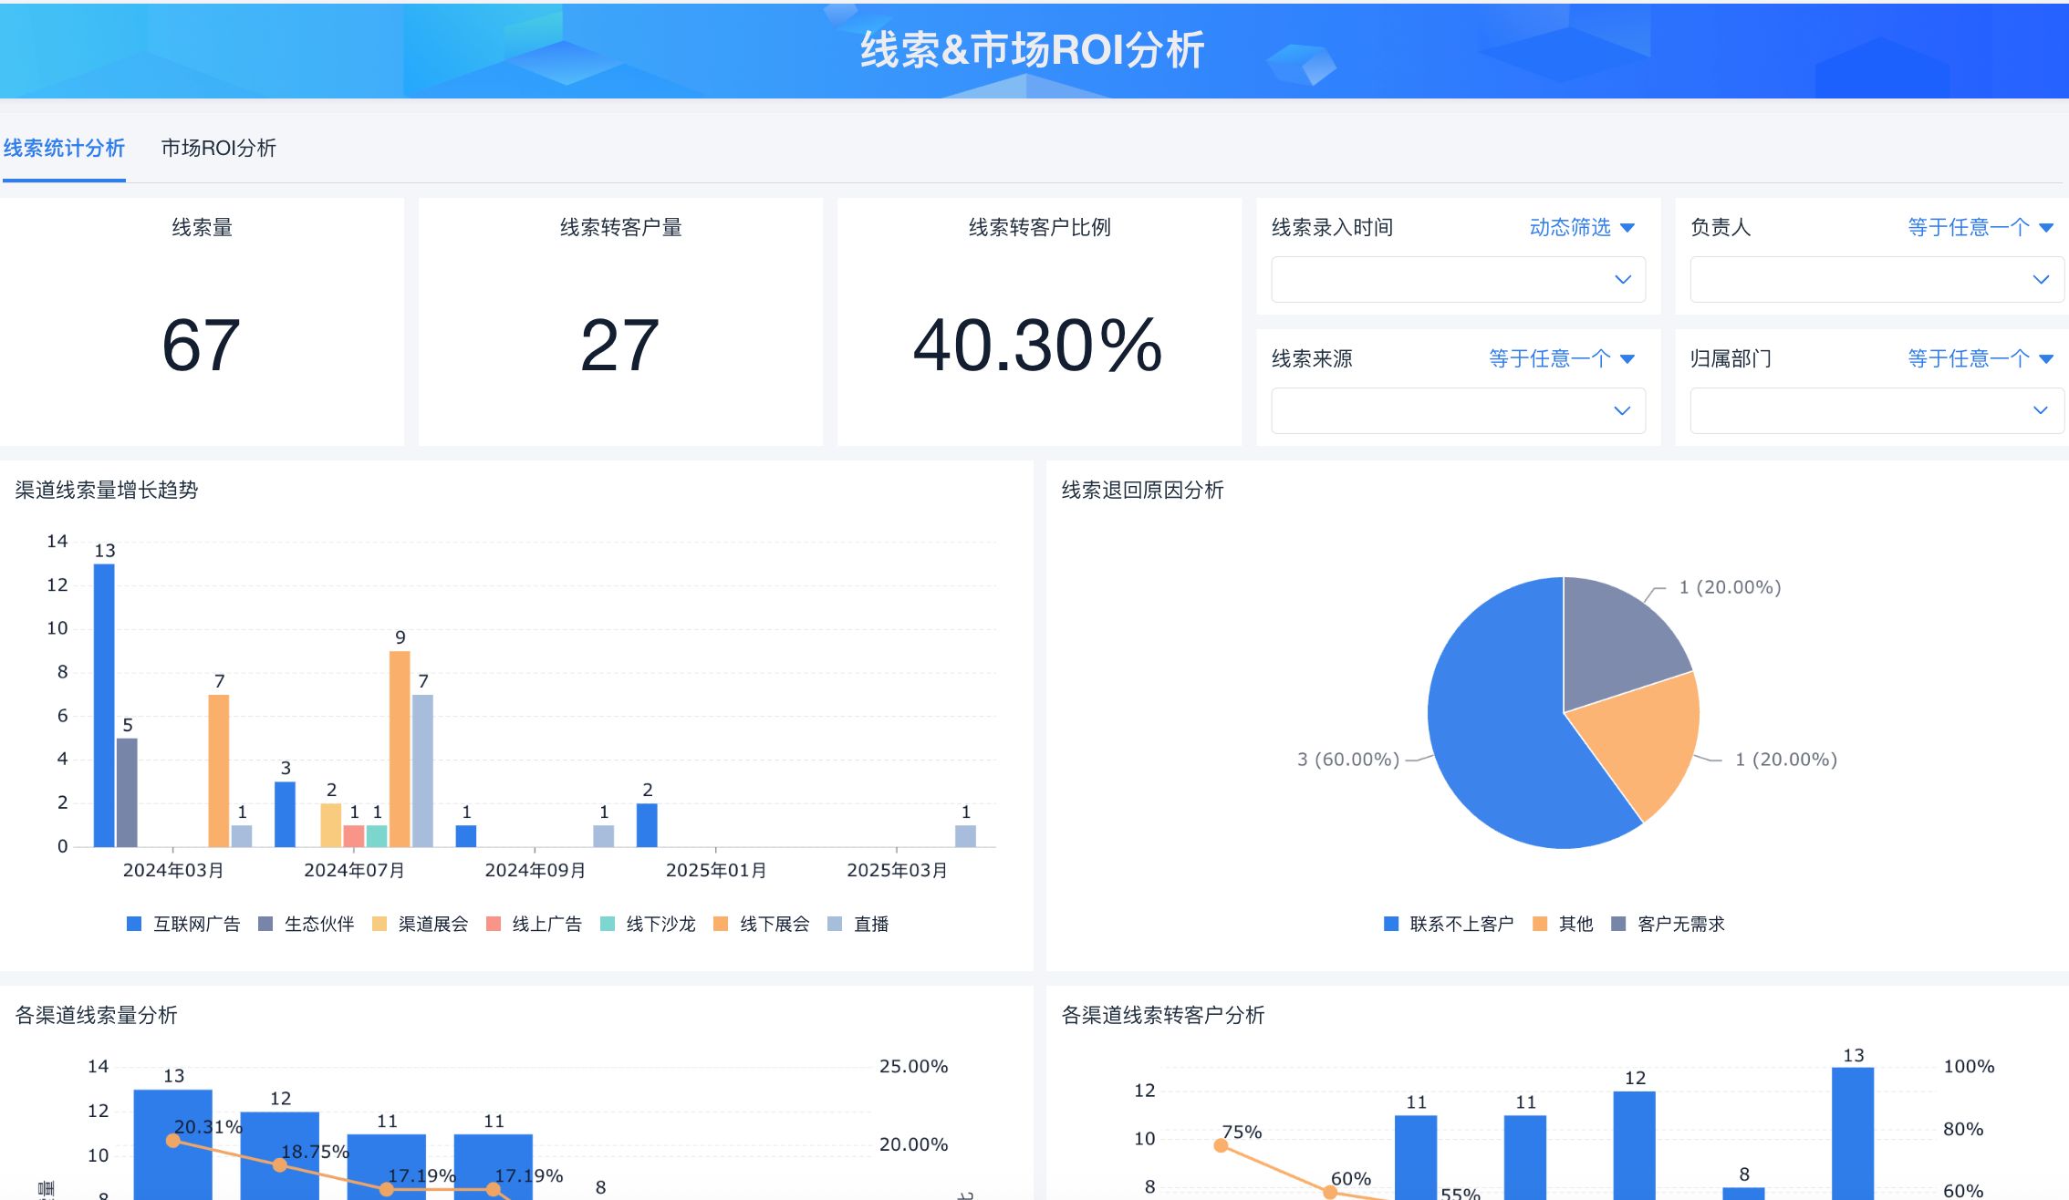Screen dimensions: 2069x1200
Task: Click the 客户无需求 pie legend icon
Action: [x=1619, y=924]
